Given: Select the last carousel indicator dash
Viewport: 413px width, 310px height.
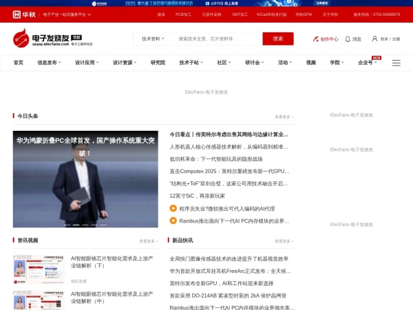Looking at the screenshot, I should (x=103, y=225).
